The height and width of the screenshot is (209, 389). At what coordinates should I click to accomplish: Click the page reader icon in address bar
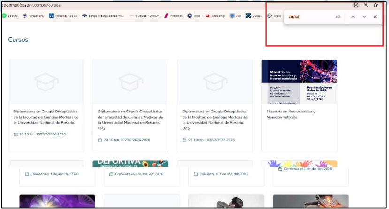click(356, 5)
